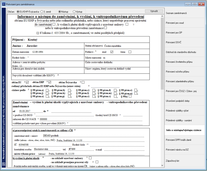Click the CZ-NACE value 000000
Viewport: 207px width, 171px height.
coord(44,119)
